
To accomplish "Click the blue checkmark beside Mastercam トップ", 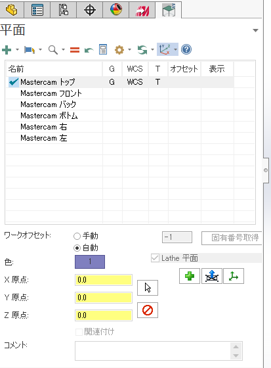I will (14, 82).
